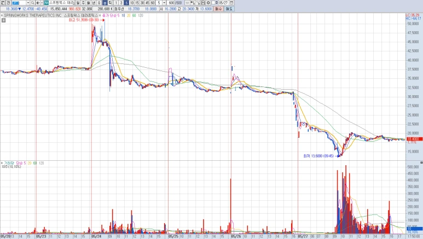The image size is (423, 239).
Task: Click the ticker code input field
Action: (x=19, y=3)
